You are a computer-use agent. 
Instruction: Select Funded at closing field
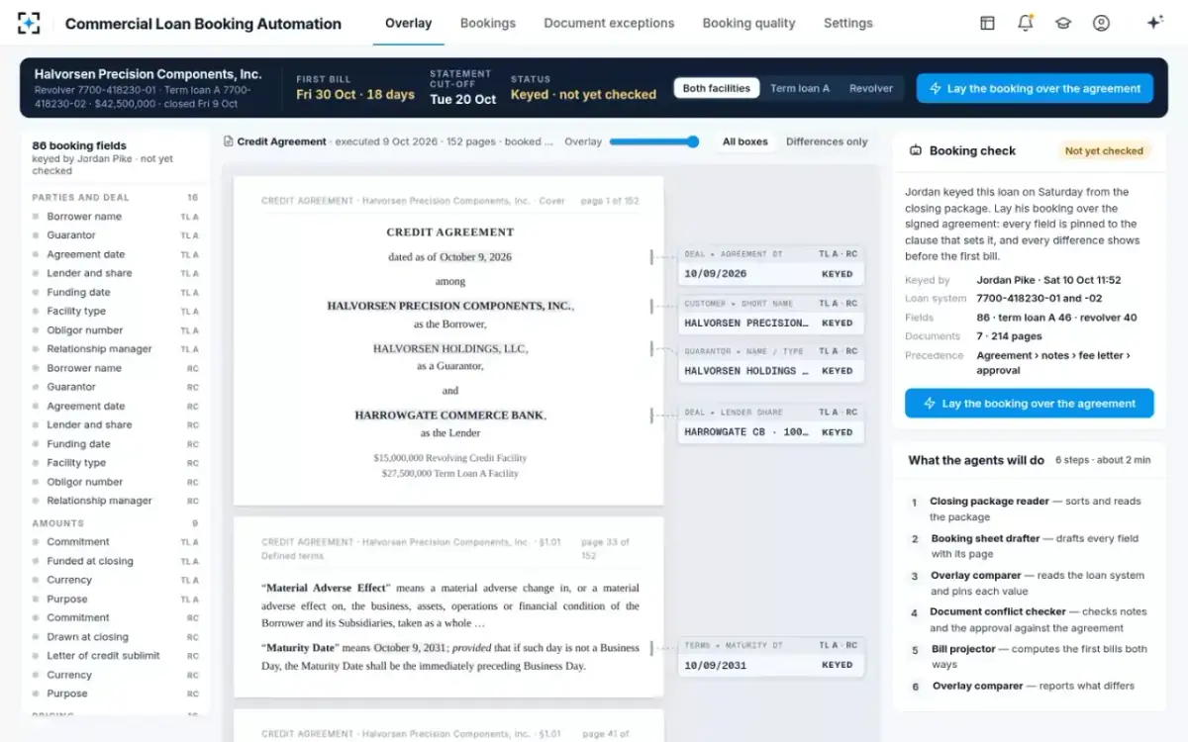click(x=116, y=561)
